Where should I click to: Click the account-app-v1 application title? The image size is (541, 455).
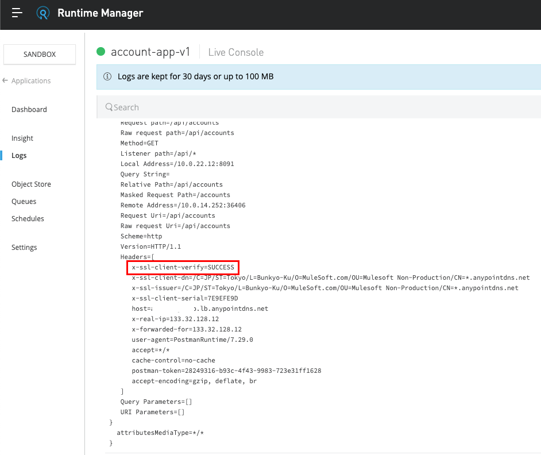coord(150,52)
